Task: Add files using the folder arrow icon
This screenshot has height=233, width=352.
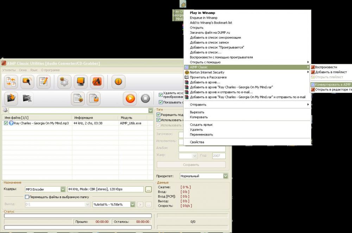Action: (11, 98)
